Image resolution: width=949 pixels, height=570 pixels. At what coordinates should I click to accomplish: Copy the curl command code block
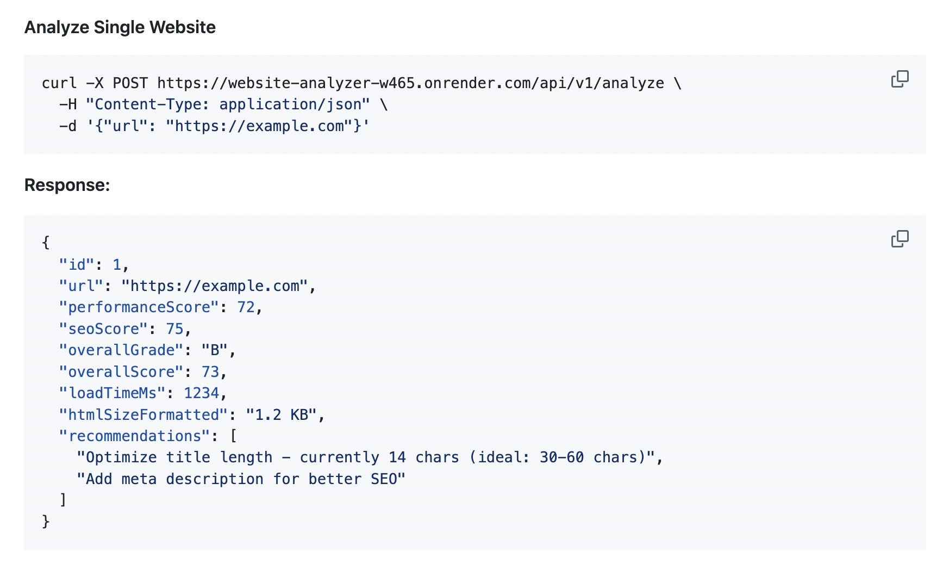900,79
